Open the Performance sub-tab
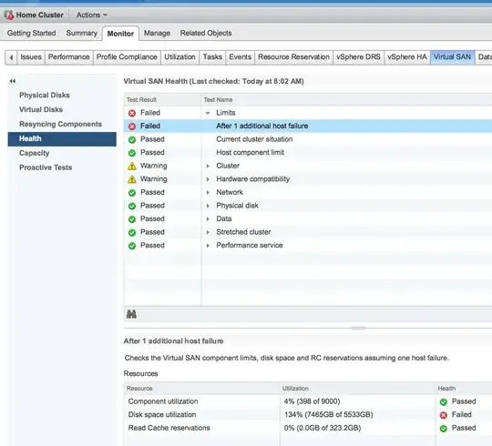This screenshot has width=492, height=446. click(x=69, y=57)
